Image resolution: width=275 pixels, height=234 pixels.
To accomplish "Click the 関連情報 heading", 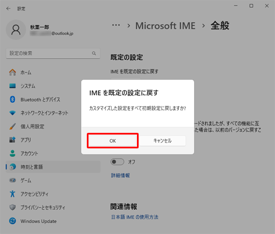I will (x=124, y=207).
